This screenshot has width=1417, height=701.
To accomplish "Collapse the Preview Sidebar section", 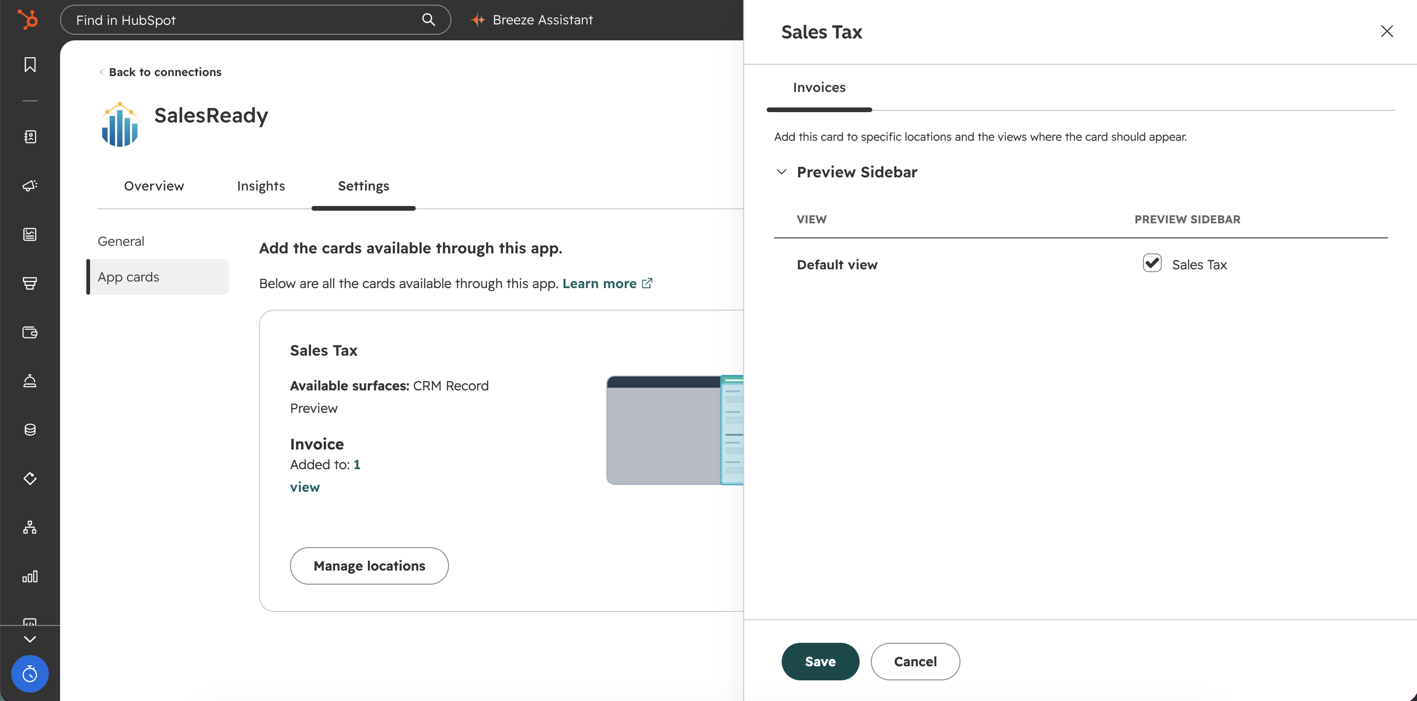I will 781,172.
